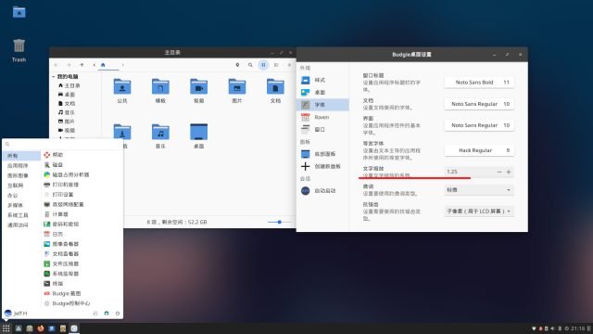The image size is (593, 334).
Task: Click the app menu search field
Action: click(x=62, y=145)
